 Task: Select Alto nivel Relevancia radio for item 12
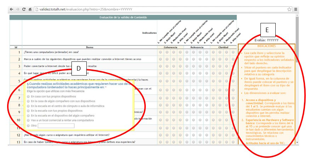207,135
